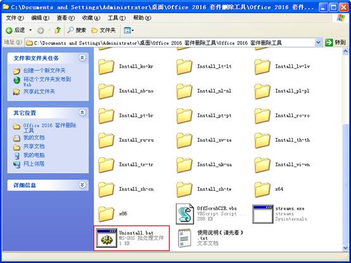Select the 使用说明 text document icon
The width and height of the screenshot is (351, 263).
[x=184, y=238]
